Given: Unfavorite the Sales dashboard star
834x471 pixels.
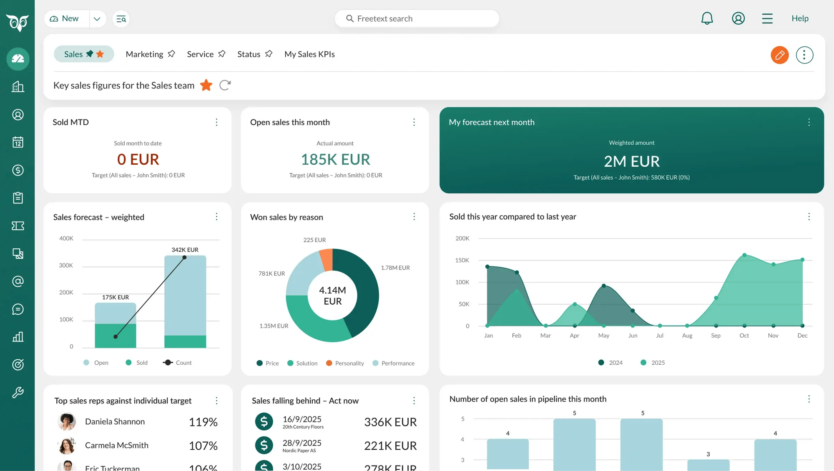Looking at the screenshot, I should [100, 54].
